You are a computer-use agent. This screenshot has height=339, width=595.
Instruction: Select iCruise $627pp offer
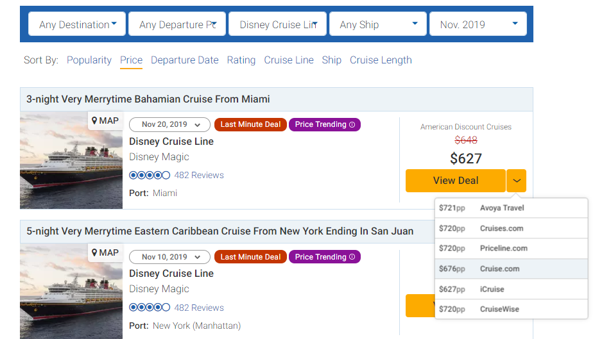[511, 290]
